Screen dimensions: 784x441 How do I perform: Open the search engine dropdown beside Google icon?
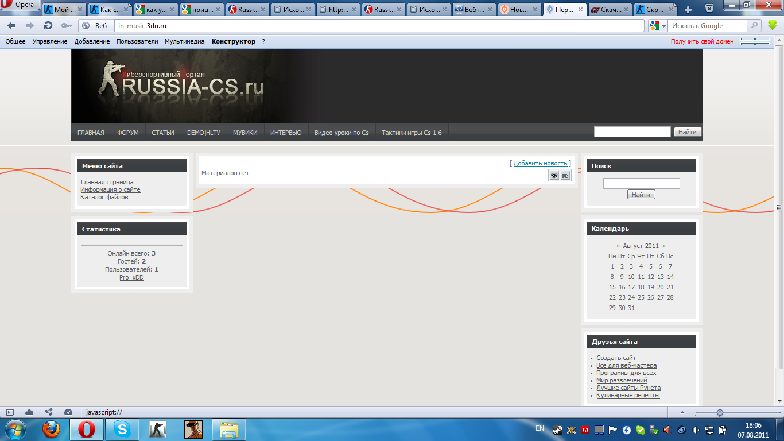663,26
